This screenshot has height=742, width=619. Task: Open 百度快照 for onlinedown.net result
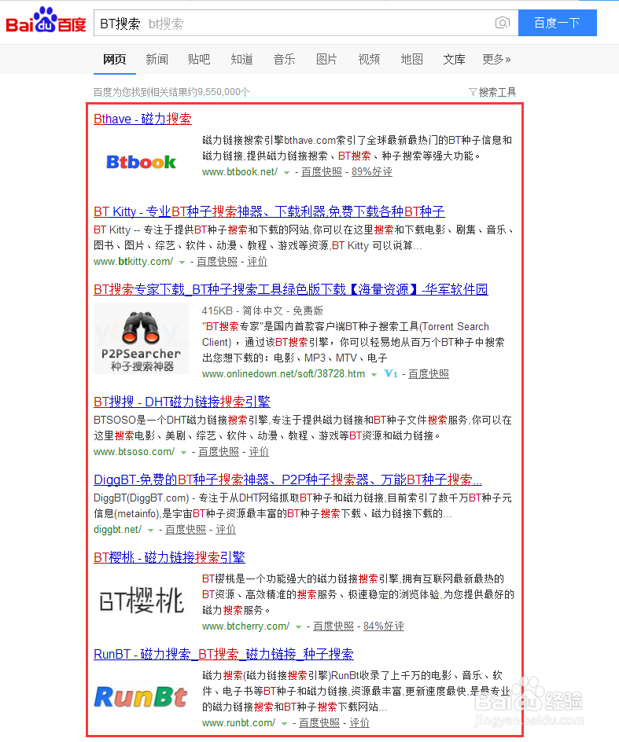[x=429, y=374]
